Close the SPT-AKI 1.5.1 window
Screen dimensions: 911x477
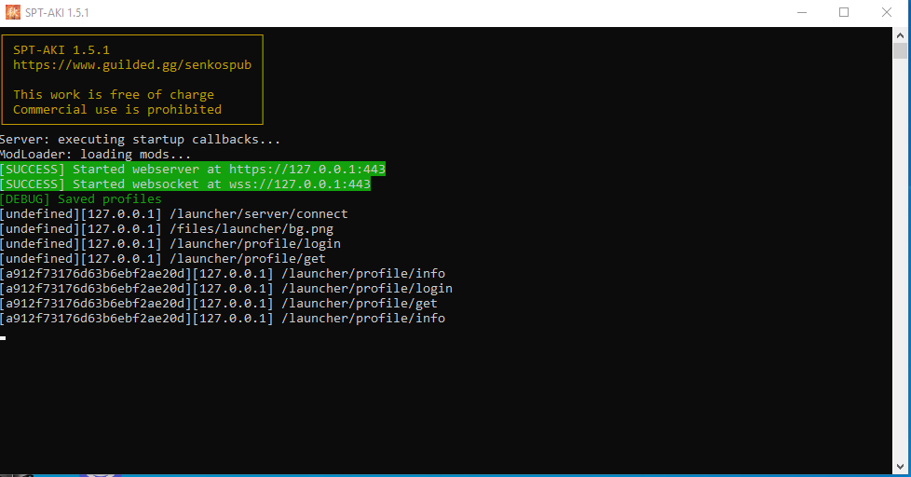pos(887,12)
